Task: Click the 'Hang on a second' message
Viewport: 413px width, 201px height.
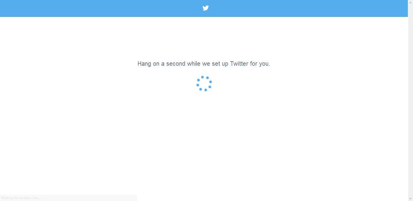Action: tap(204, 64)
